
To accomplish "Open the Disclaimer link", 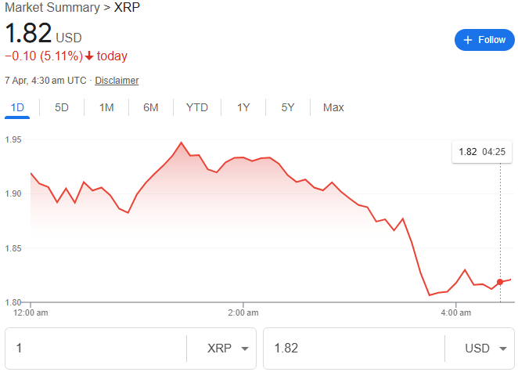I will point(117,81).
